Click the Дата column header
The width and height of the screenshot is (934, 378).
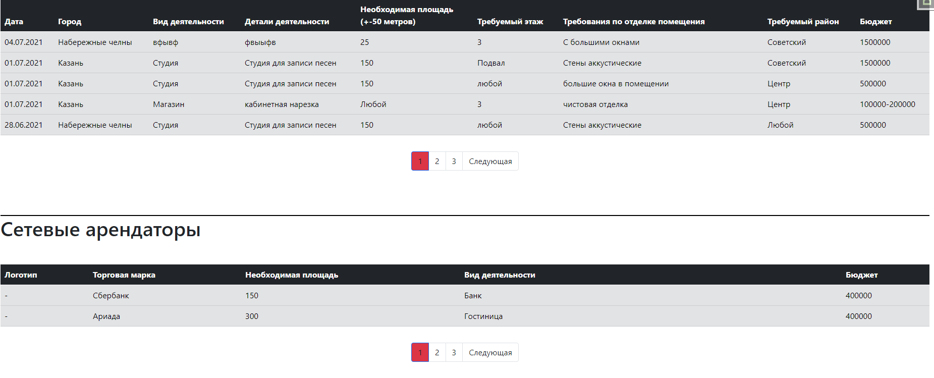click(14, 22)
